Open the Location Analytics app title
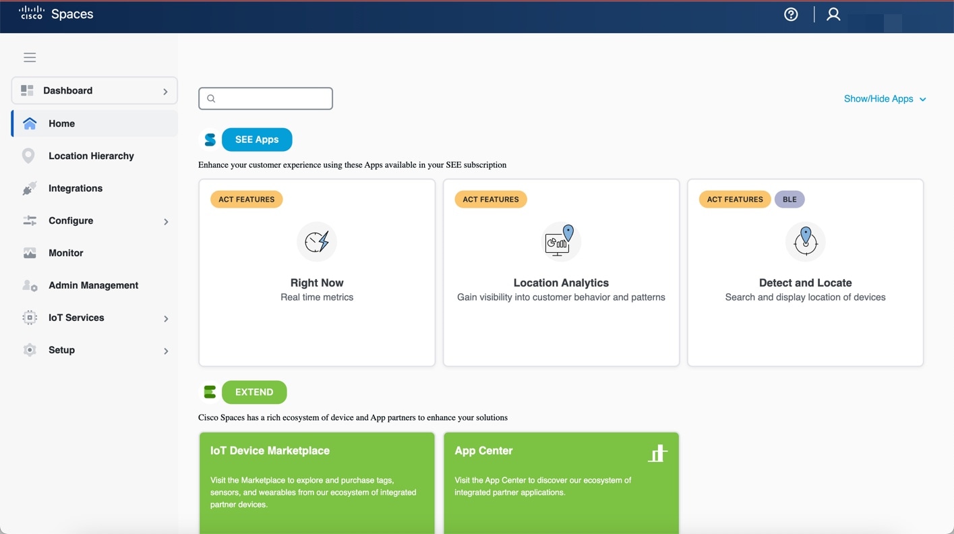 point(561,283)
